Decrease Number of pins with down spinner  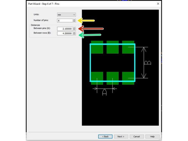pyautogui.click(x=74, y=21)
